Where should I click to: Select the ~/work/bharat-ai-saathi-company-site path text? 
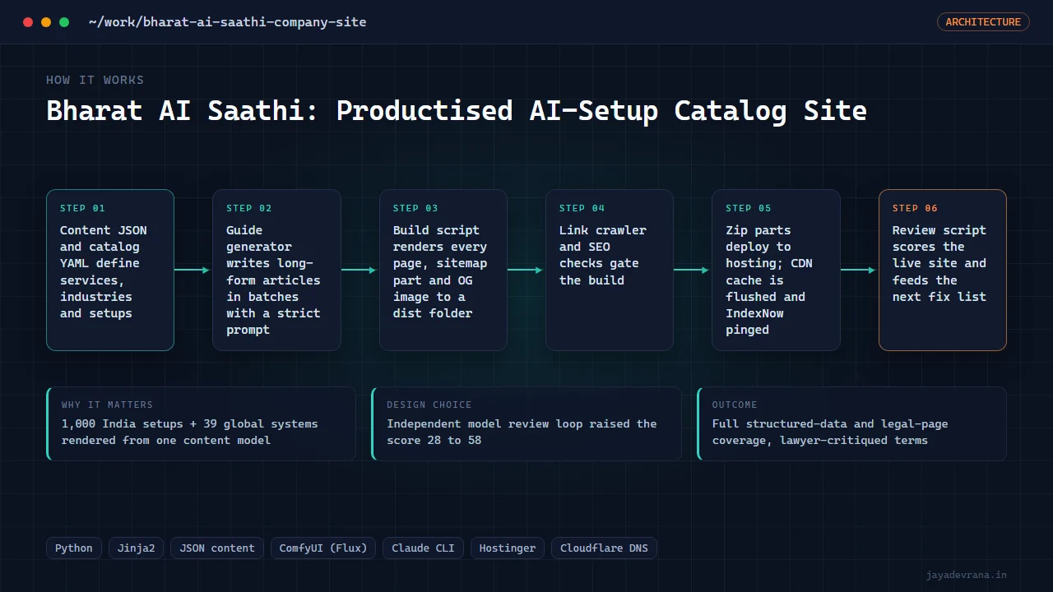click(x=228, y=22)
